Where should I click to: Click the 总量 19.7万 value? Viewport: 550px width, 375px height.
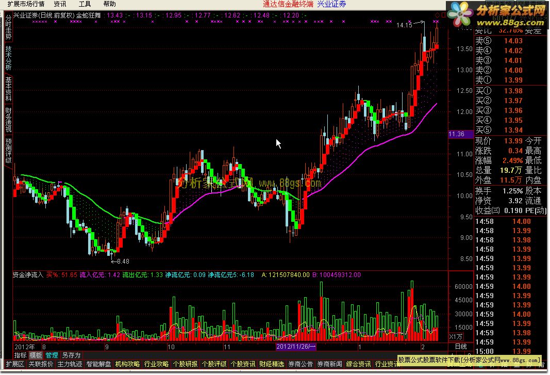(511, 170)
